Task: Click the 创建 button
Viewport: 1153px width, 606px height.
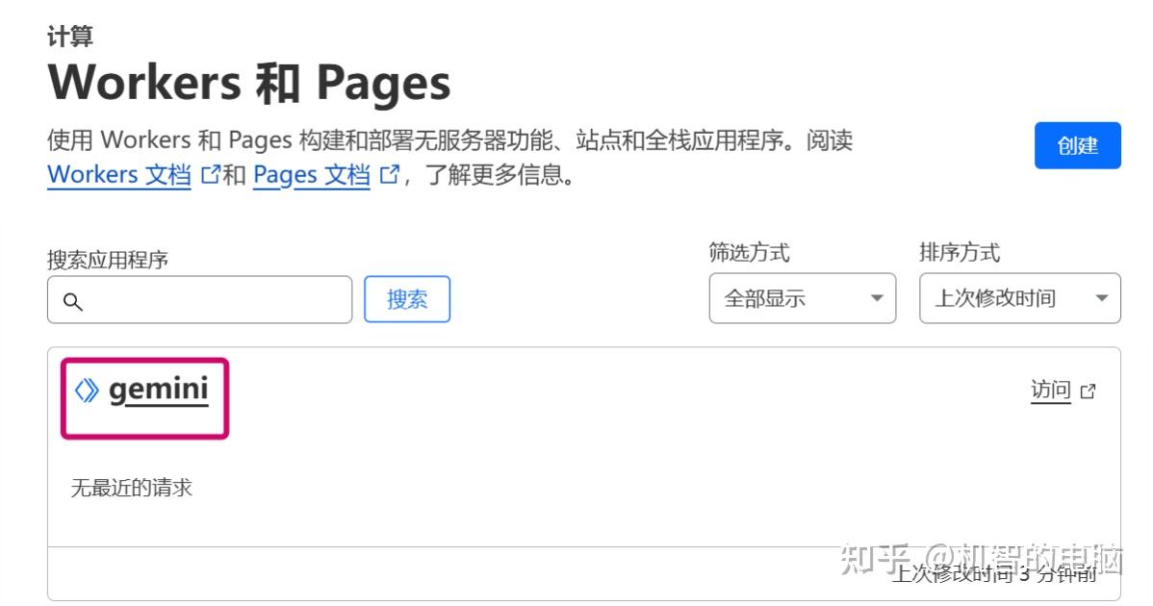Action: (x=1078, y=145)
